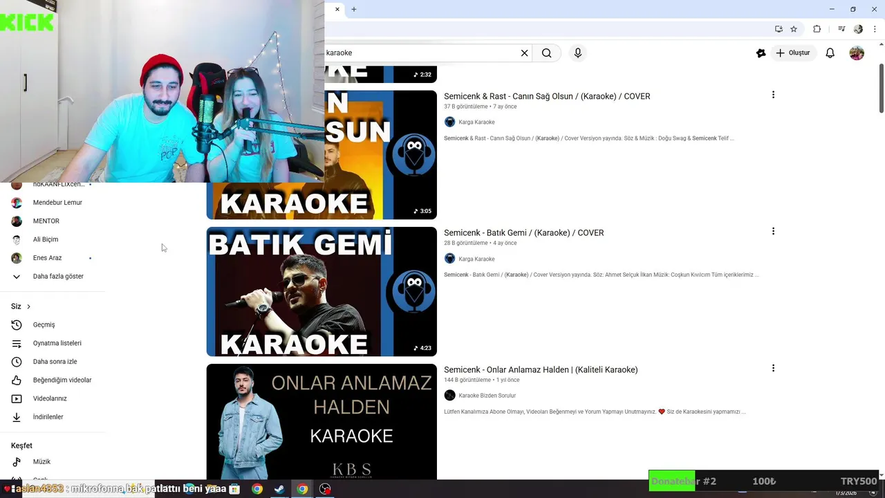The height and width of the screenshot is (498, 885).
Task: Install app icon in Chrome address bar
Action: (779, 29)
